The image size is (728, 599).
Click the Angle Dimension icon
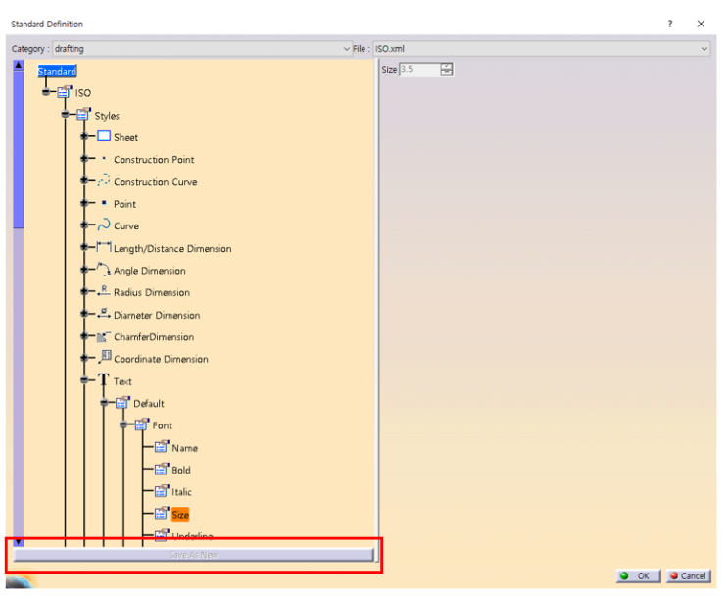coord(104,269)
